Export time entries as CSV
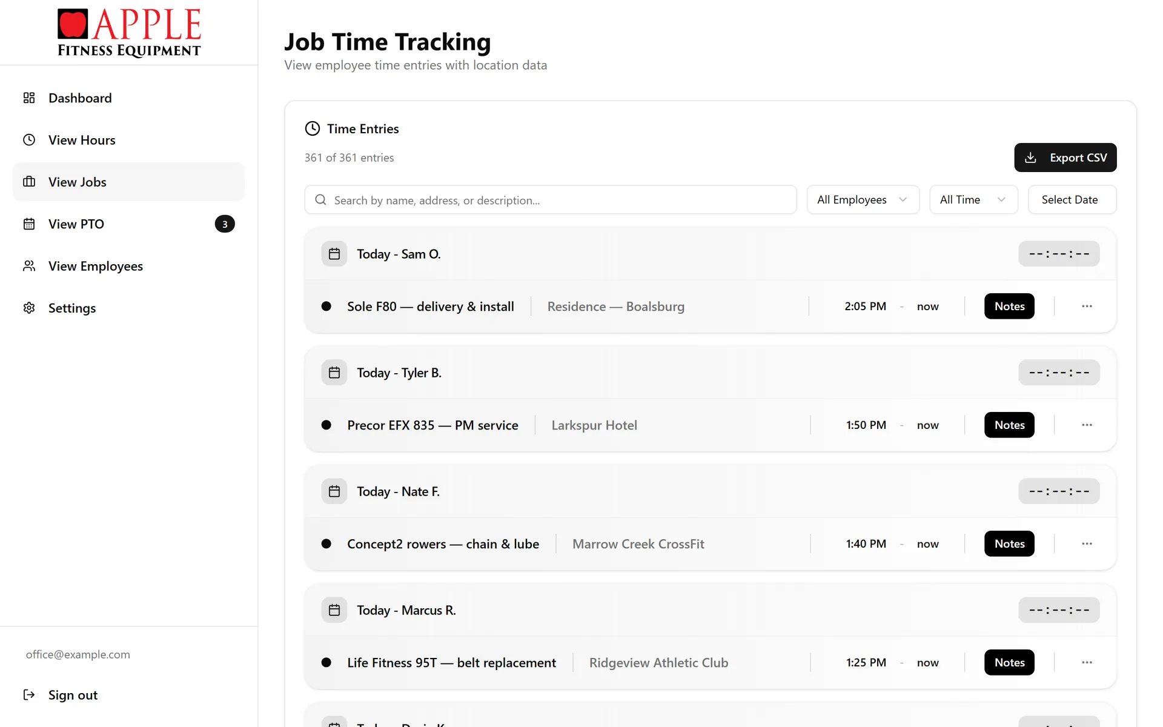This screenshot has height=727, width=1163. coord(1065,158)
